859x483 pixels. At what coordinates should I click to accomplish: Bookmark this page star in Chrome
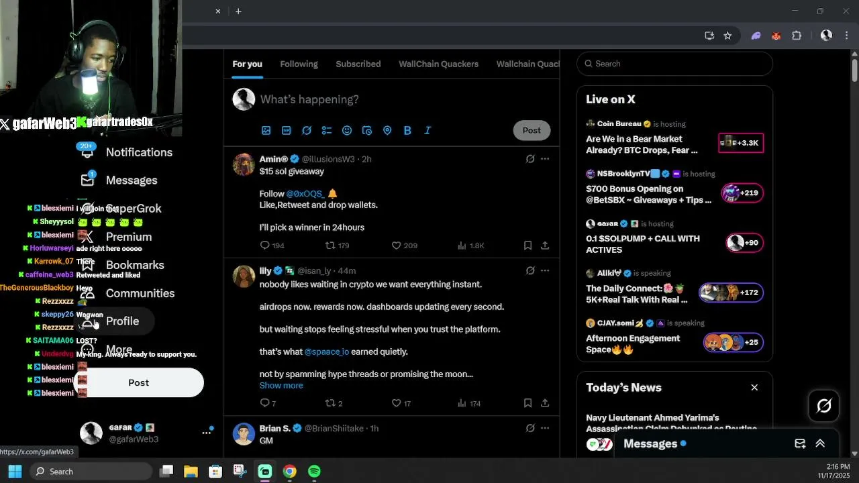727,36
